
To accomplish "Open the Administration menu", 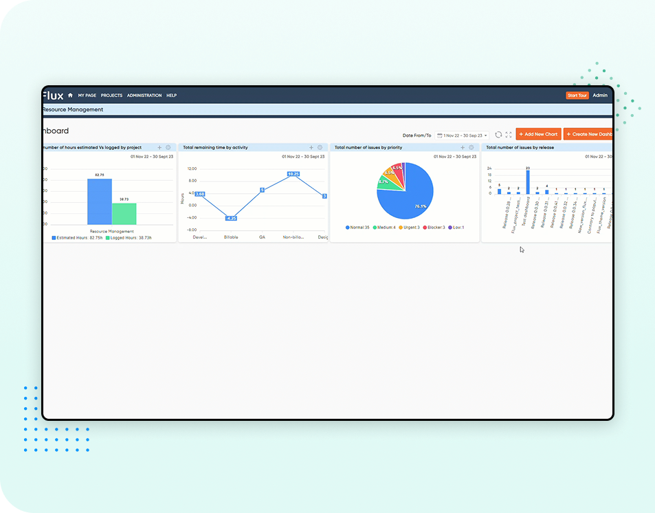I will 144,96.
